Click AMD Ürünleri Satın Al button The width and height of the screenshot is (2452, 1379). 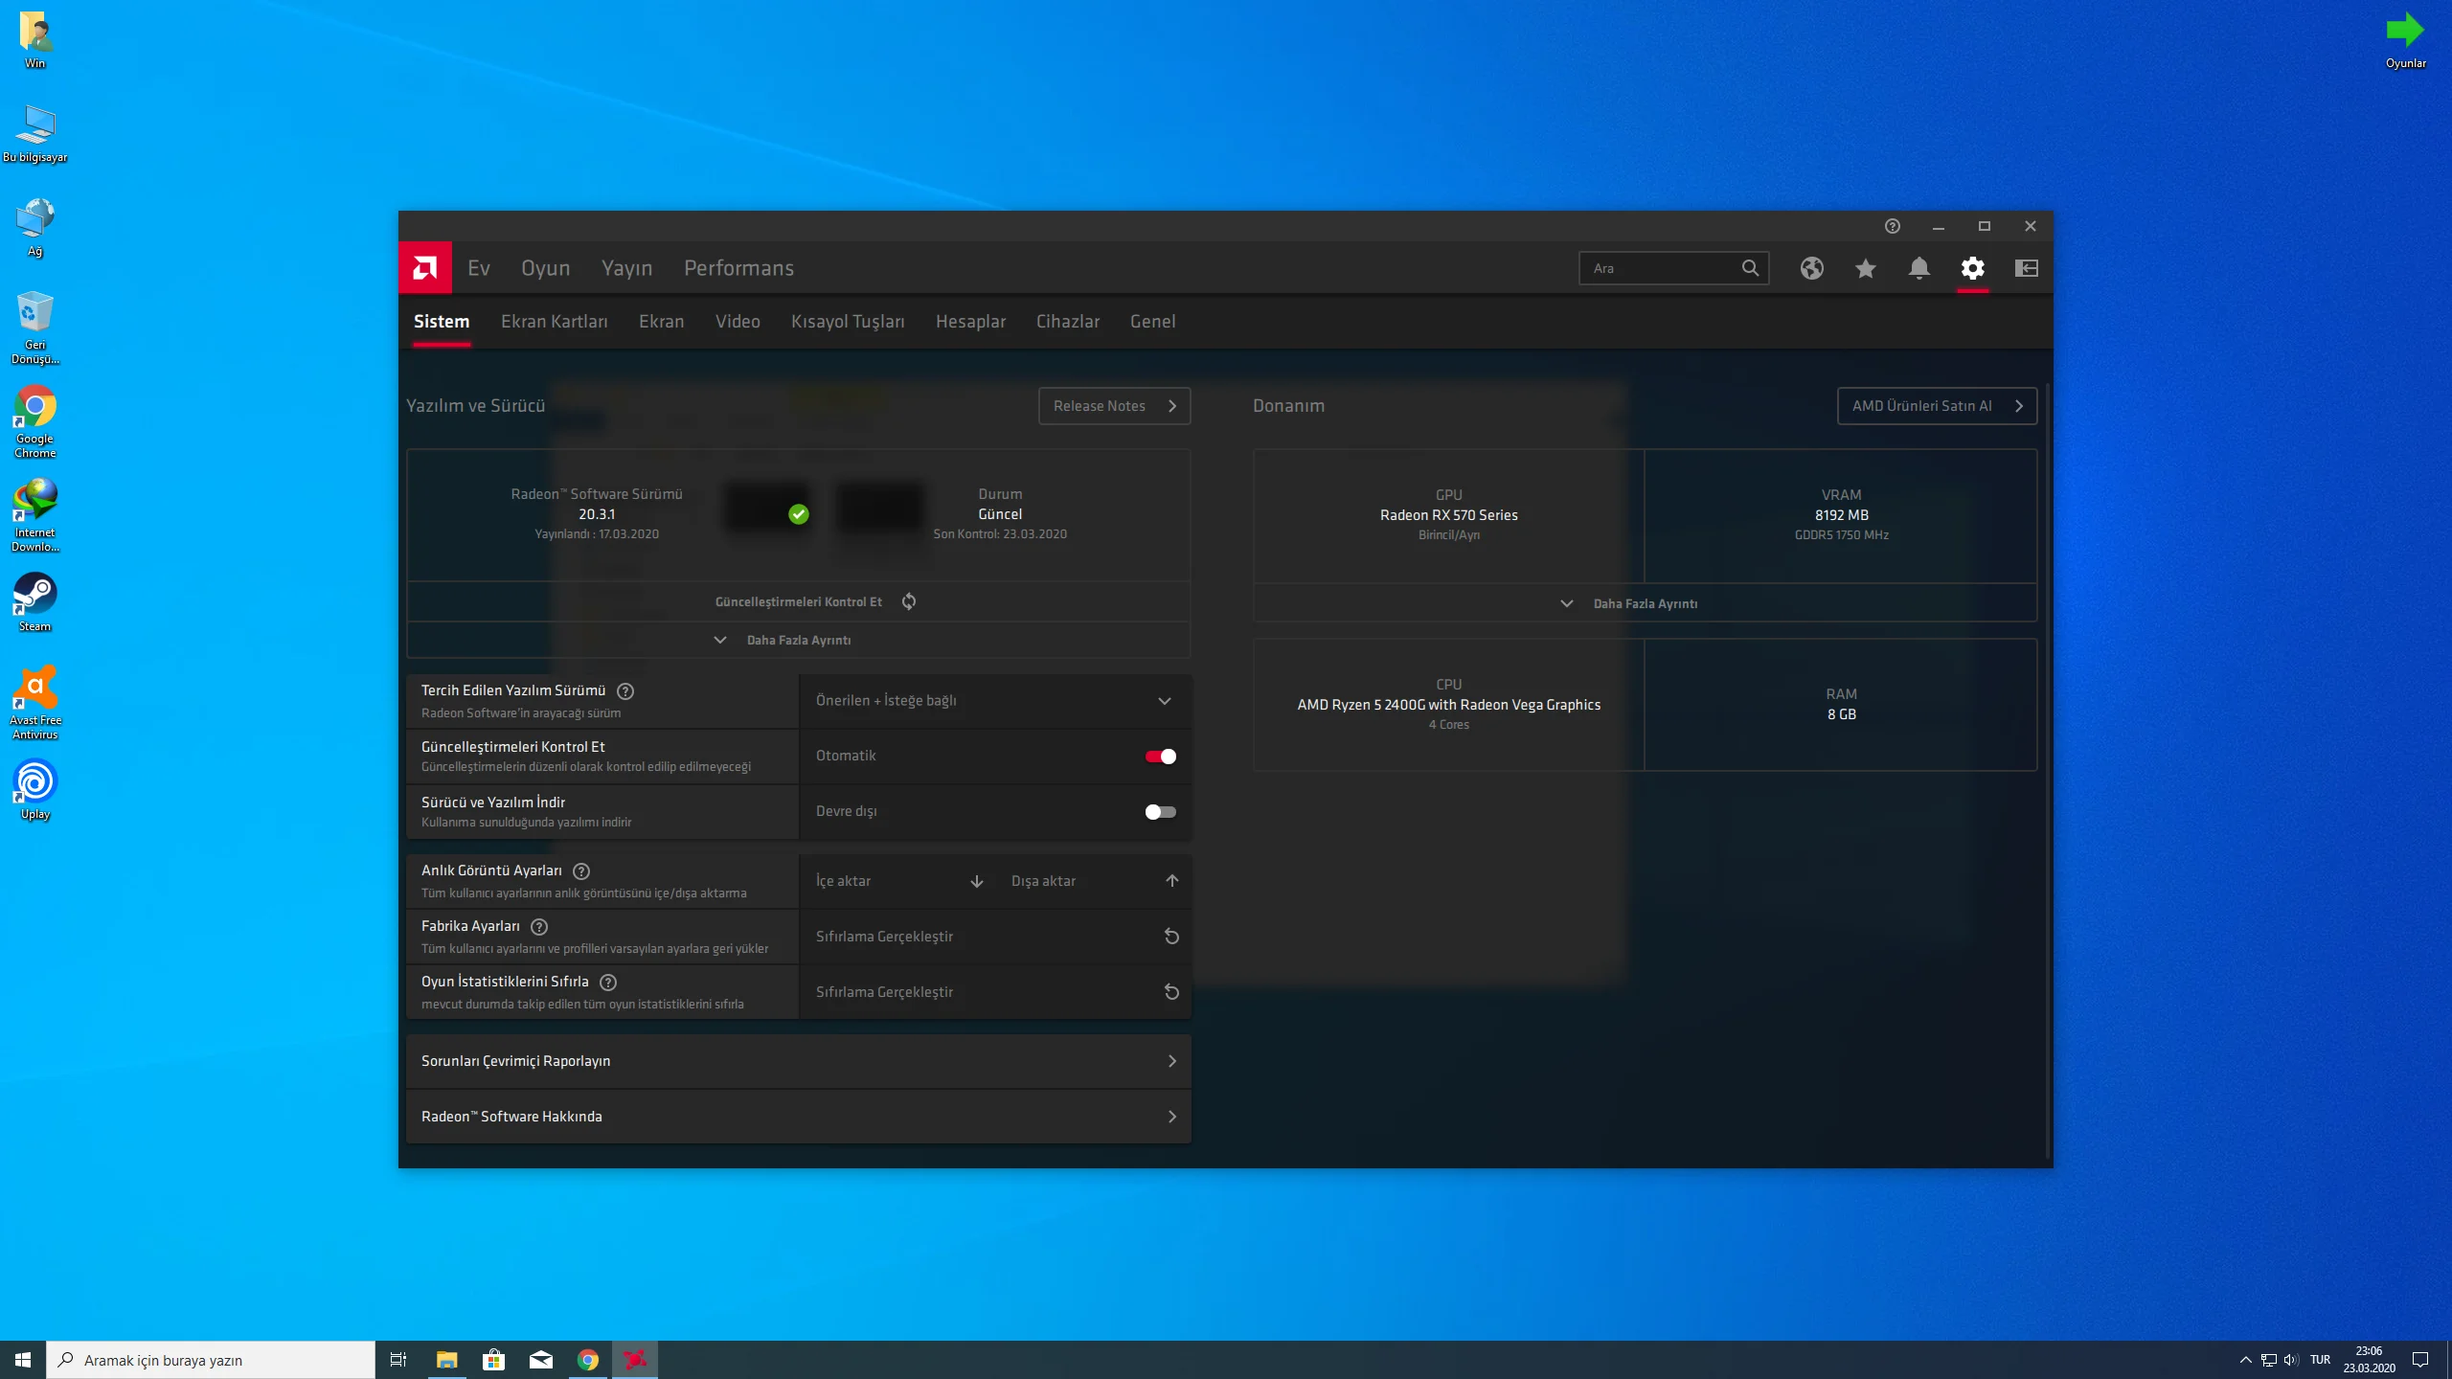pos(1936,406)
